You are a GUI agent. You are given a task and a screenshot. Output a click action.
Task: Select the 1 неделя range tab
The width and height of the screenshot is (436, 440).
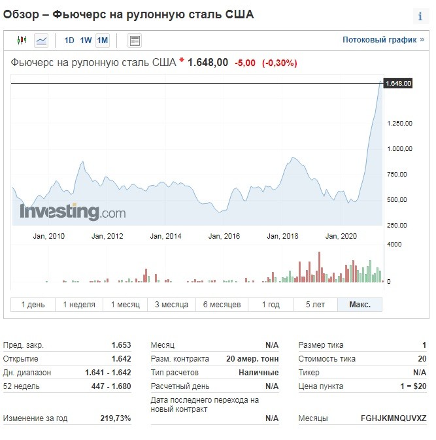coord(79,305)
